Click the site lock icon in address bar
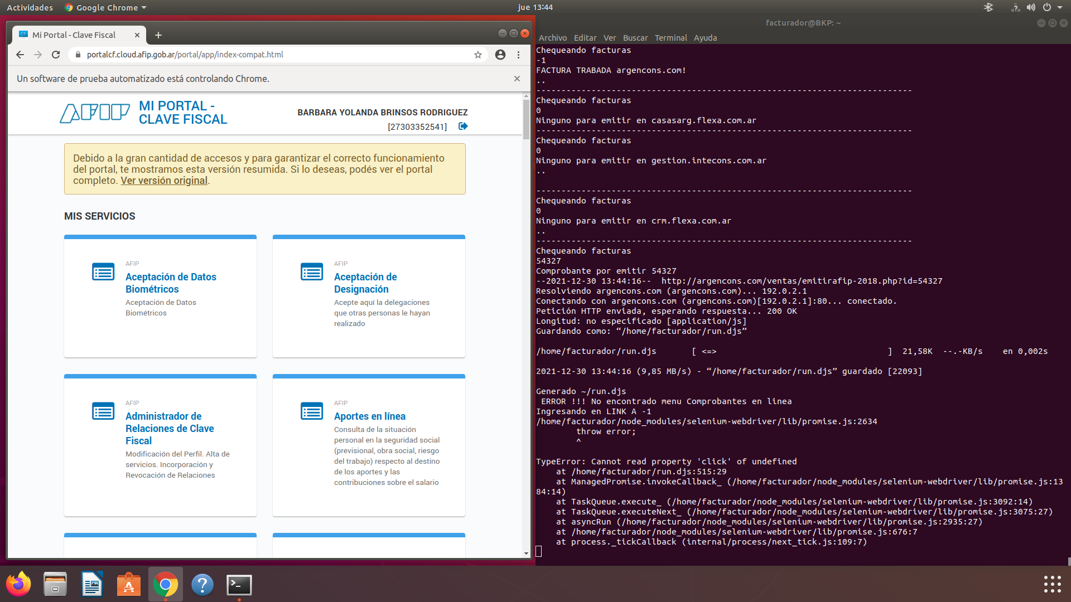 [x=78, y=55]
